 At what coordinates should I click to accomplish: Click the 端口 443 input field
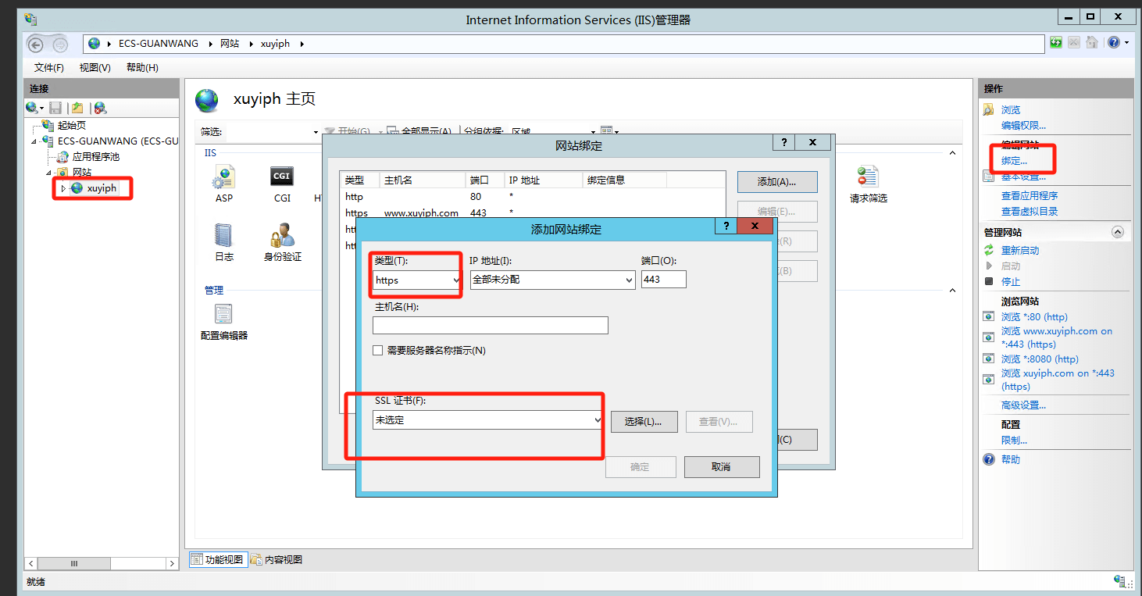pos(664,280)
